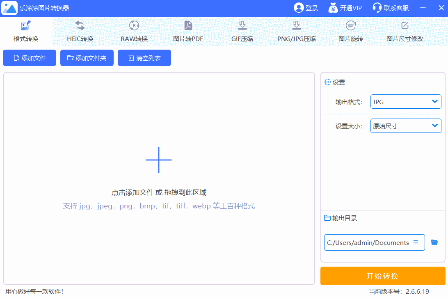The height and width of the screenshot is (297, 448).
Task: Click the 格式转换 icon
Action: [x=26, y=26]
